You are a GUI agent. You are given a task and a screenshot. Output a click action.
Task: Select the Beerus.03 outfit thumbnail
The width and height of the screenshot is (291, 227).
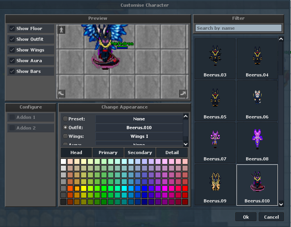[215, 59]
